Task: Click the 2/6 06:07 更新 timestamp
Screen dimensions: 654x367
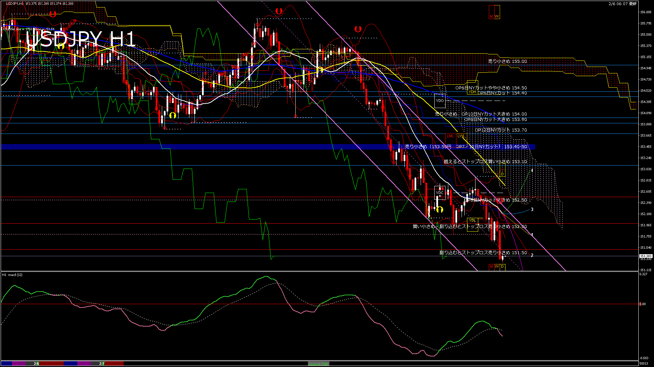Action: [622, 4]
